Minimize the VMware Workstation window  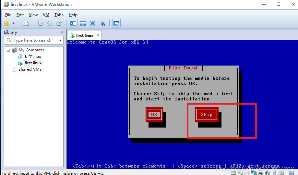[x=264, y=4]
